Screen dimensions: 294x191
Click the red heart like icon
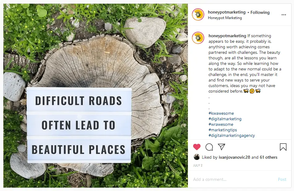tap(197, 147)
